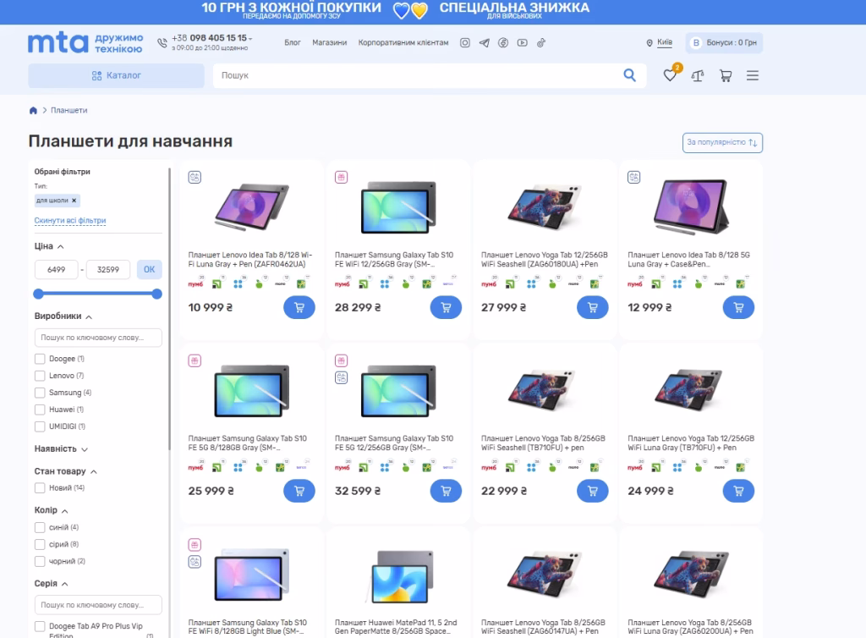Open the YouTube social icon
866x638 pixels.
[x=522, y=42]
